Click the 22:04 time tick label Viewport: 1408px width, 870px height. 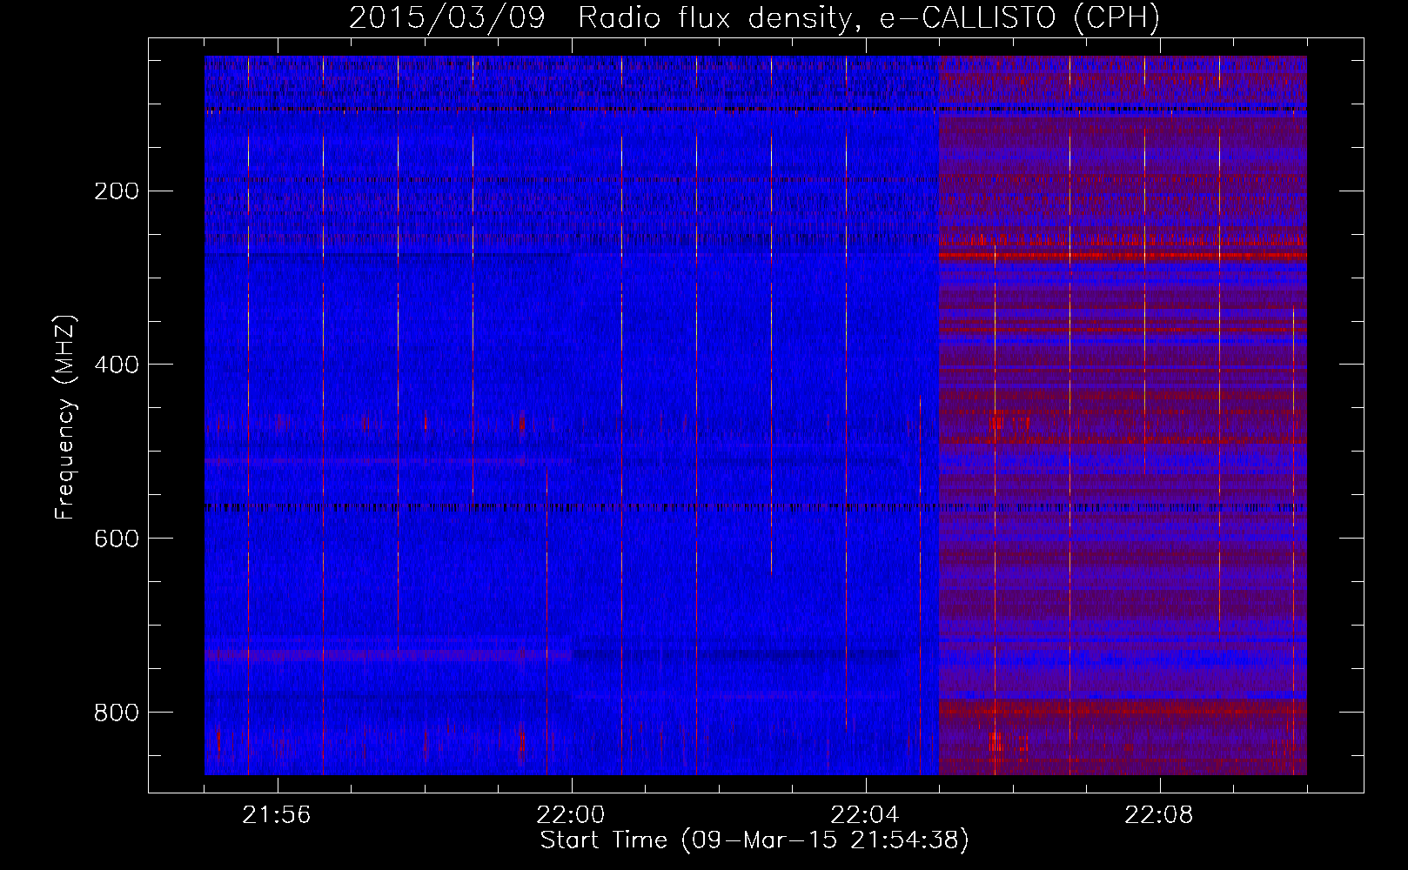tap(865, 815)
